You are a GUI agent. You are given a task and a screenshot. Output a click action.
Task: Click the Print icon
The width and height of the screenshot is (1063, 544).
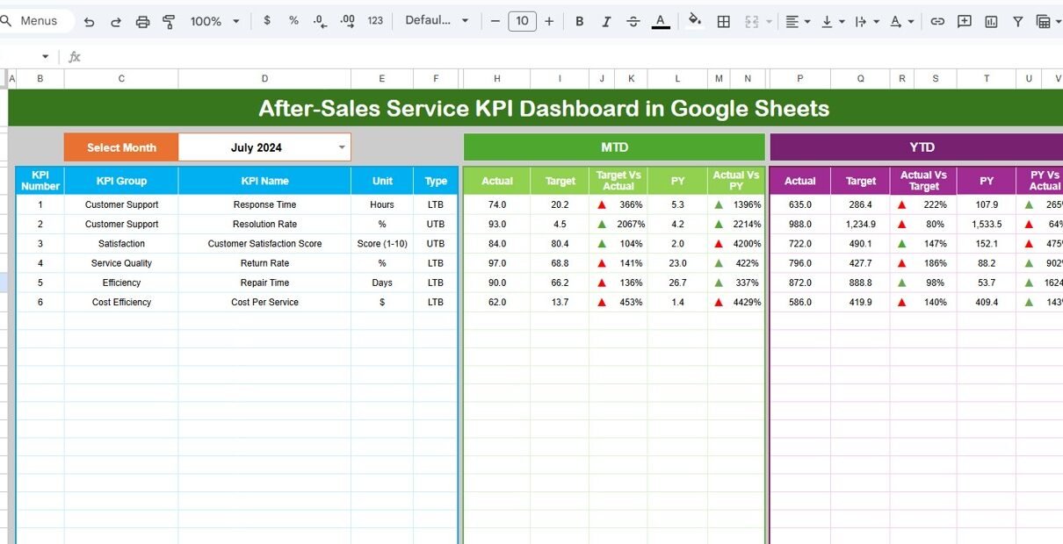(x=142, y=21)
